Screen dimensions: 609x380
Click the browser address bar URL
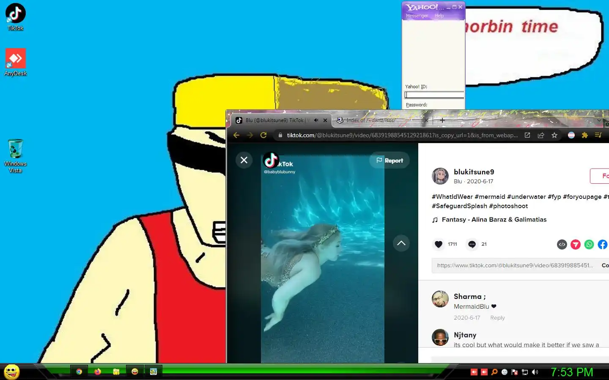click(x=402, y=135)
